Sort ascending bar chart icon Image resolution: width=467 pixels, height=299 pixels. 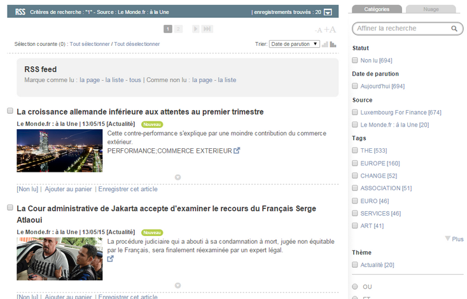[x=325, y=45]
